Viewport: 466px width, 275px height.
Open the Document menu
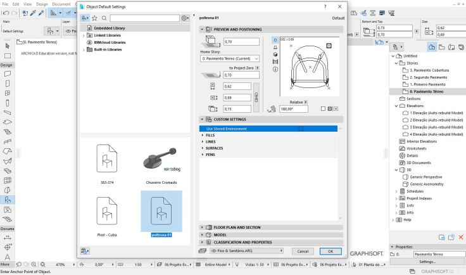(61, 4)
